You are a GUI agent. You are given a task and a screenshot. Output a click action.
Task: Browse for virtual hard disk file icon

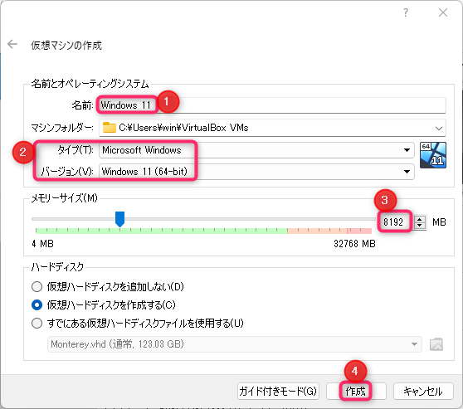(436, 344)
